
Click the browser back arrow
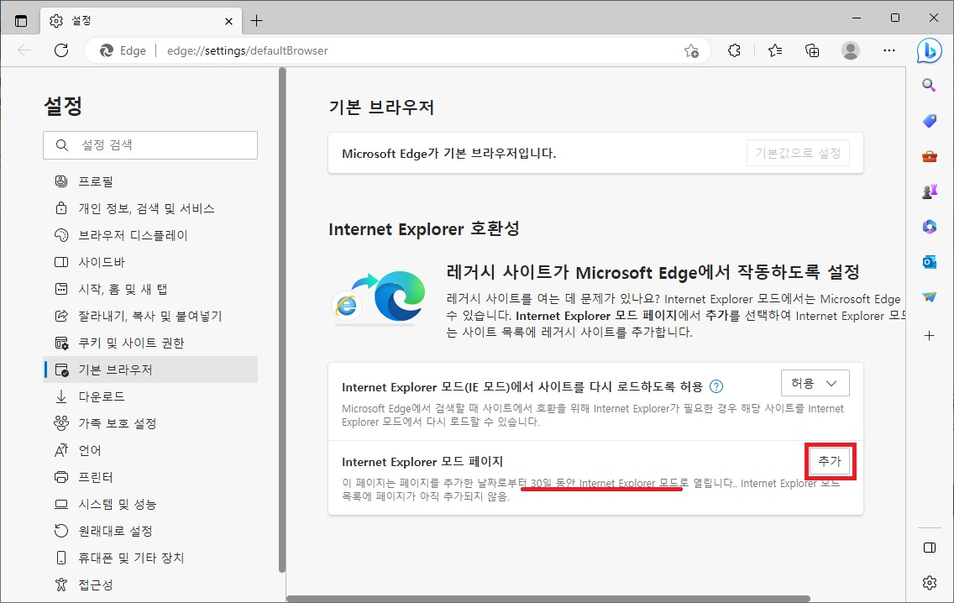24,50
